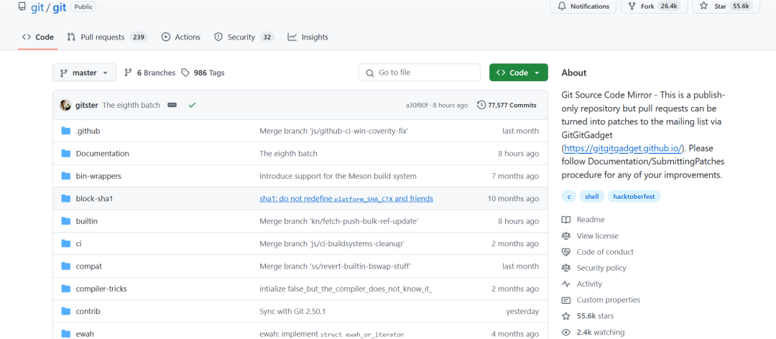
Task: Open 'The eighth batch' latest commit message
Action: 131,105
